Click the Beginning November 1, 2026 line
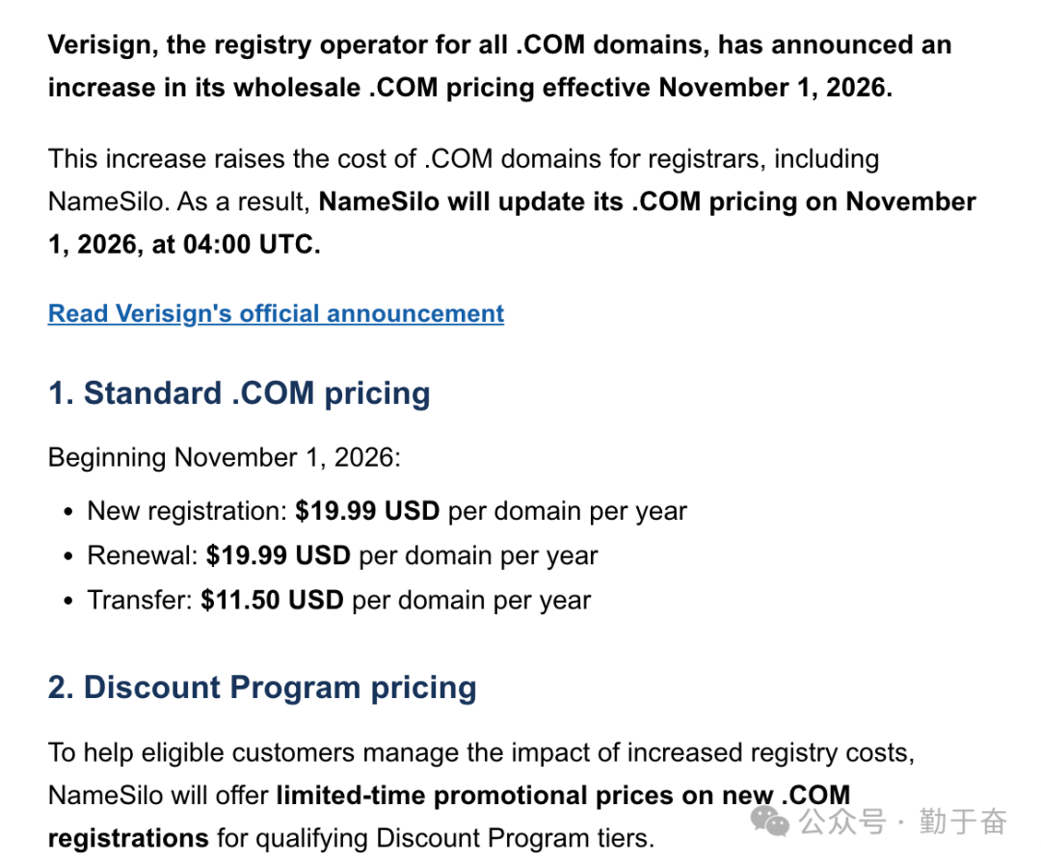Image resolution: width=1041 pixels, height=863 pixels. 225,458
